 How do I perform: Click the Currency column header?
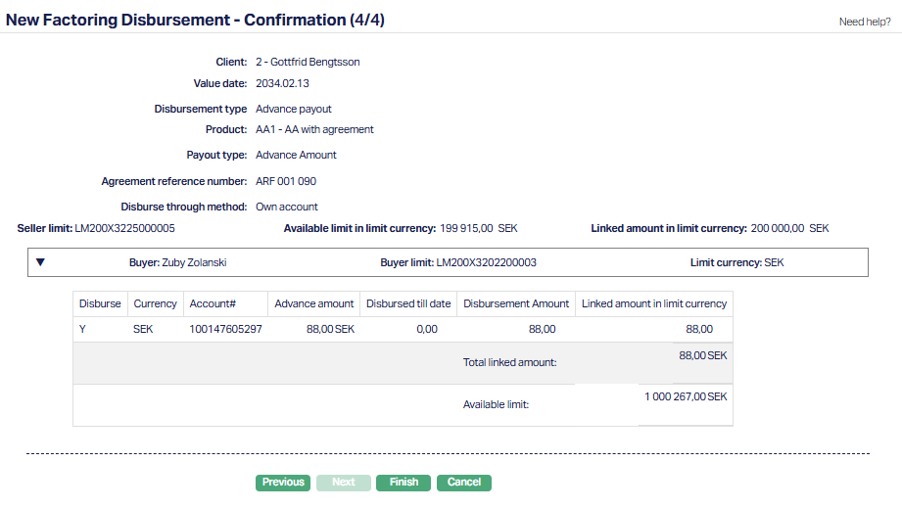(x=155, y=303)
